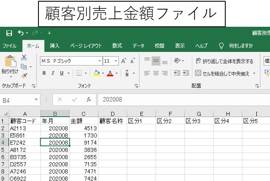Select cell C4 containing 9174
270x181 pixels.
pyautogui.click(x=84, y=143)
